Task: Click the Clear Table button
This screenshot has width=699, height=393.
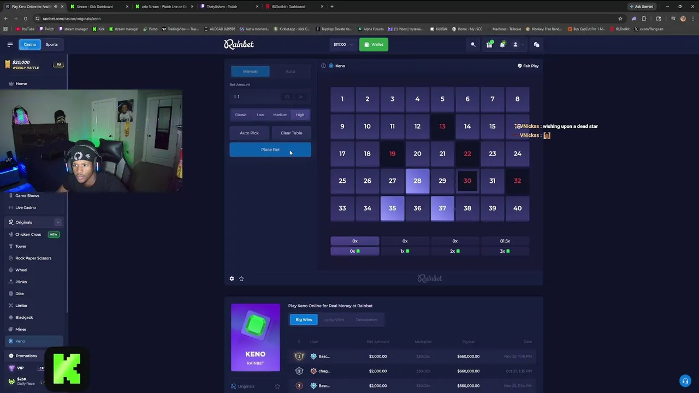Action: click(x=291, y=133)
